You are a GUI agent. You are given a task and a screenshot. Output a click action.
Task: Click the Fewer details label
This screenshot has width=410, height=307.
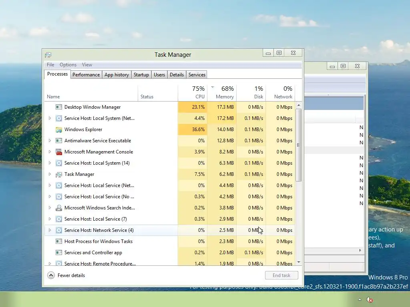[x=71, y=275]
